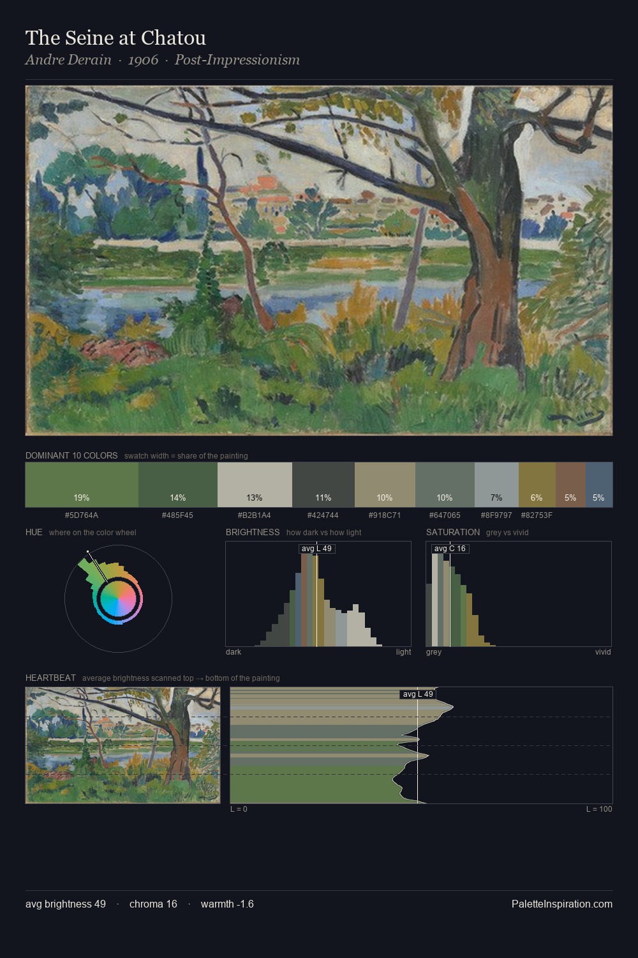Click the hex code #B2B1A4
This screenshot has width=638, height=958.
tap(254, 515)
